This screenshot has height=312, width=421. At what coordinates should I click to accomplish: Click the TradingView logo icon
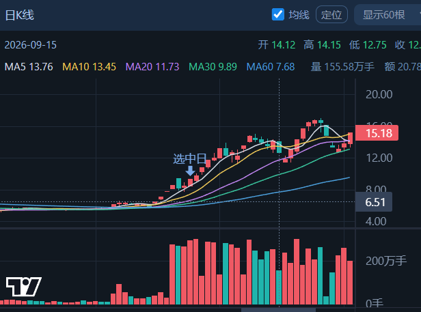pos(24,287)
